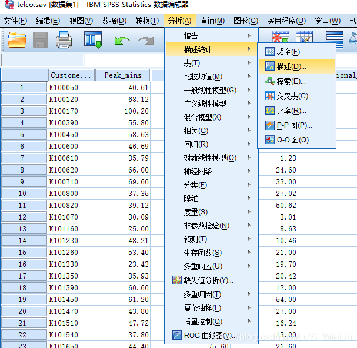
Task: Click the gray Redo arrow icon
Action: point(146,41)
